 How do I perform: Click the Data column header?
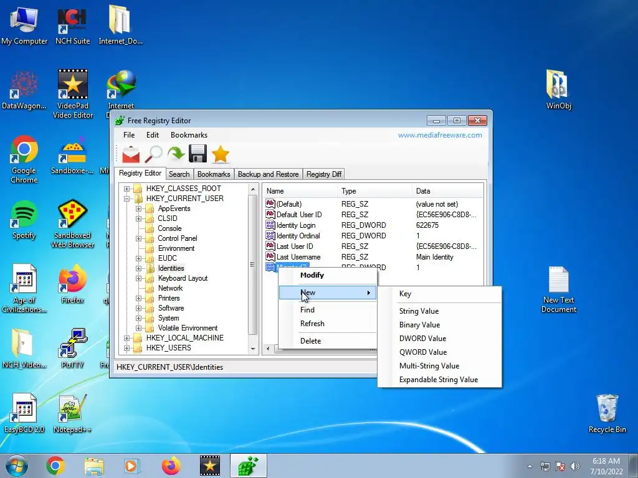(x=447, y=191)
